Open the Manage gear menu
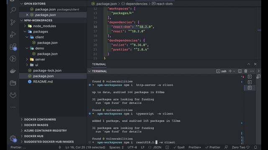 coord(13,138)
